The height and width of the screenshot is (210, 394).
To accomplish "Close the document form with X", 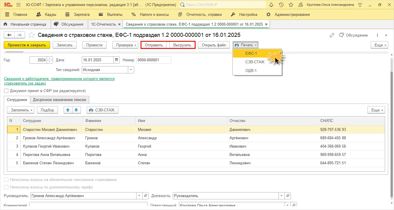I will tap(386, 35).
